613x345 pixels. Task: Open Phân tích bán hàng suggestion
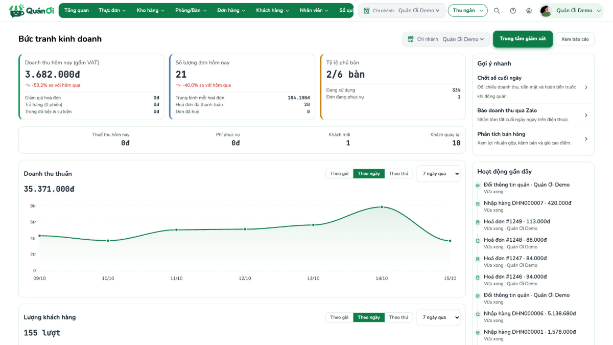pyautogui.click(x=533, y=139)
